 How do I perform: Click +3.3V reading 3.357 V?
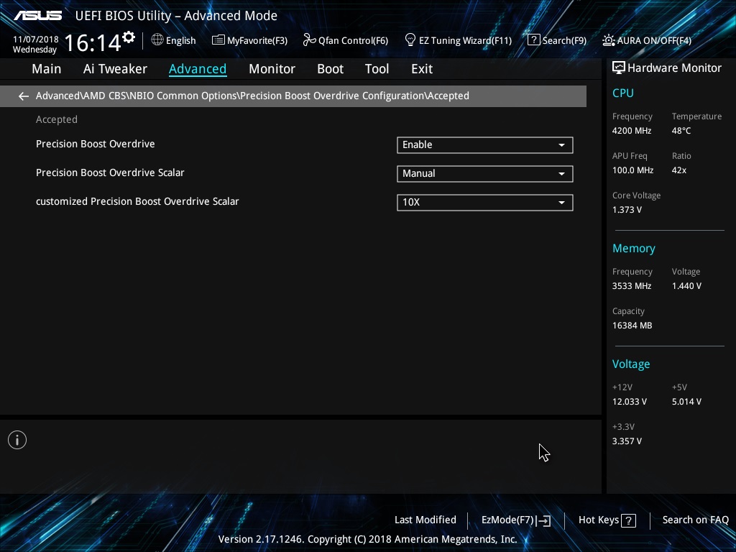click(x=627, y=441)
